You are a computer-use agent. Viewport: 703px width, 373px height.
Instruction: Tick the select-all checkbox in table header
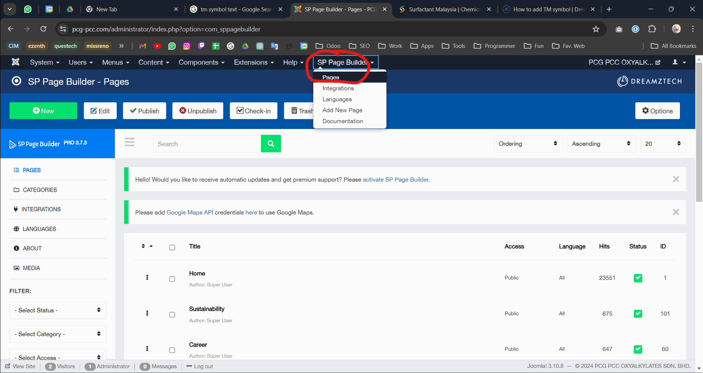[x=172, y=248]
